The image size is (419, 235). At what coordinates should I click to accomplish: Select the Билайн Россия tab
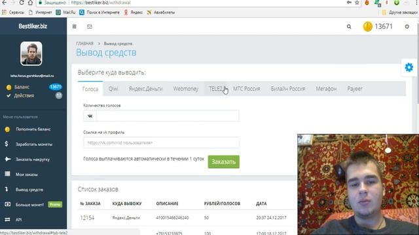288,89
